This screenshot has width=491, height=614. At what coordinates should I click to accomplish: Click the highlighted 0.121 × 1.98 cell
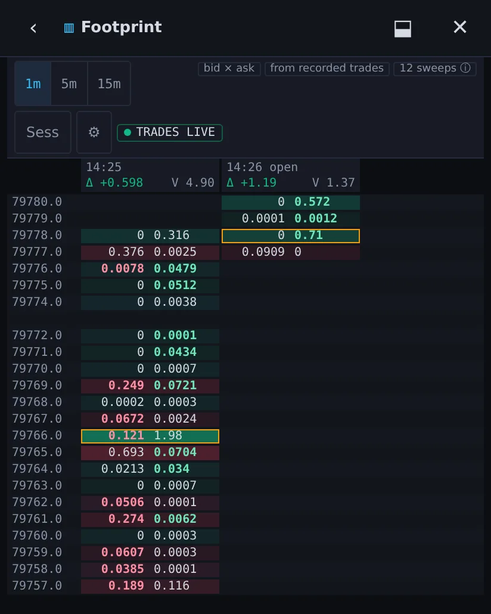[150, 436]
